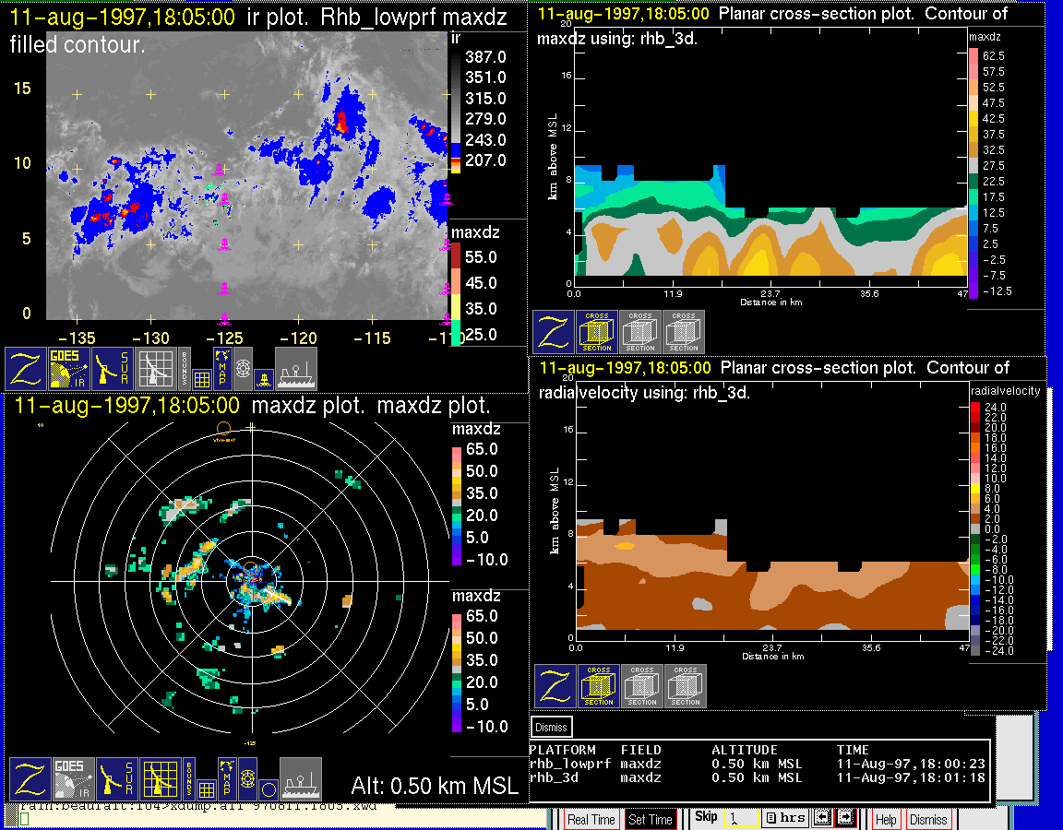
Task: Open the hrs time unit dropdown
Action: tap(785, 818)
